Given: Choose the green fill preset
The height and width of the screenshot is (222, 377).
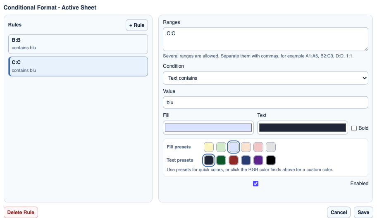Looking at the screenshot, I should coord(221,147).
